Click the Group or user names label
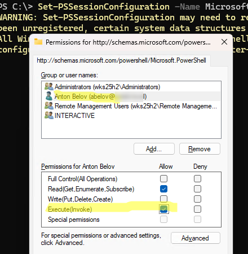 click(69, 75)
